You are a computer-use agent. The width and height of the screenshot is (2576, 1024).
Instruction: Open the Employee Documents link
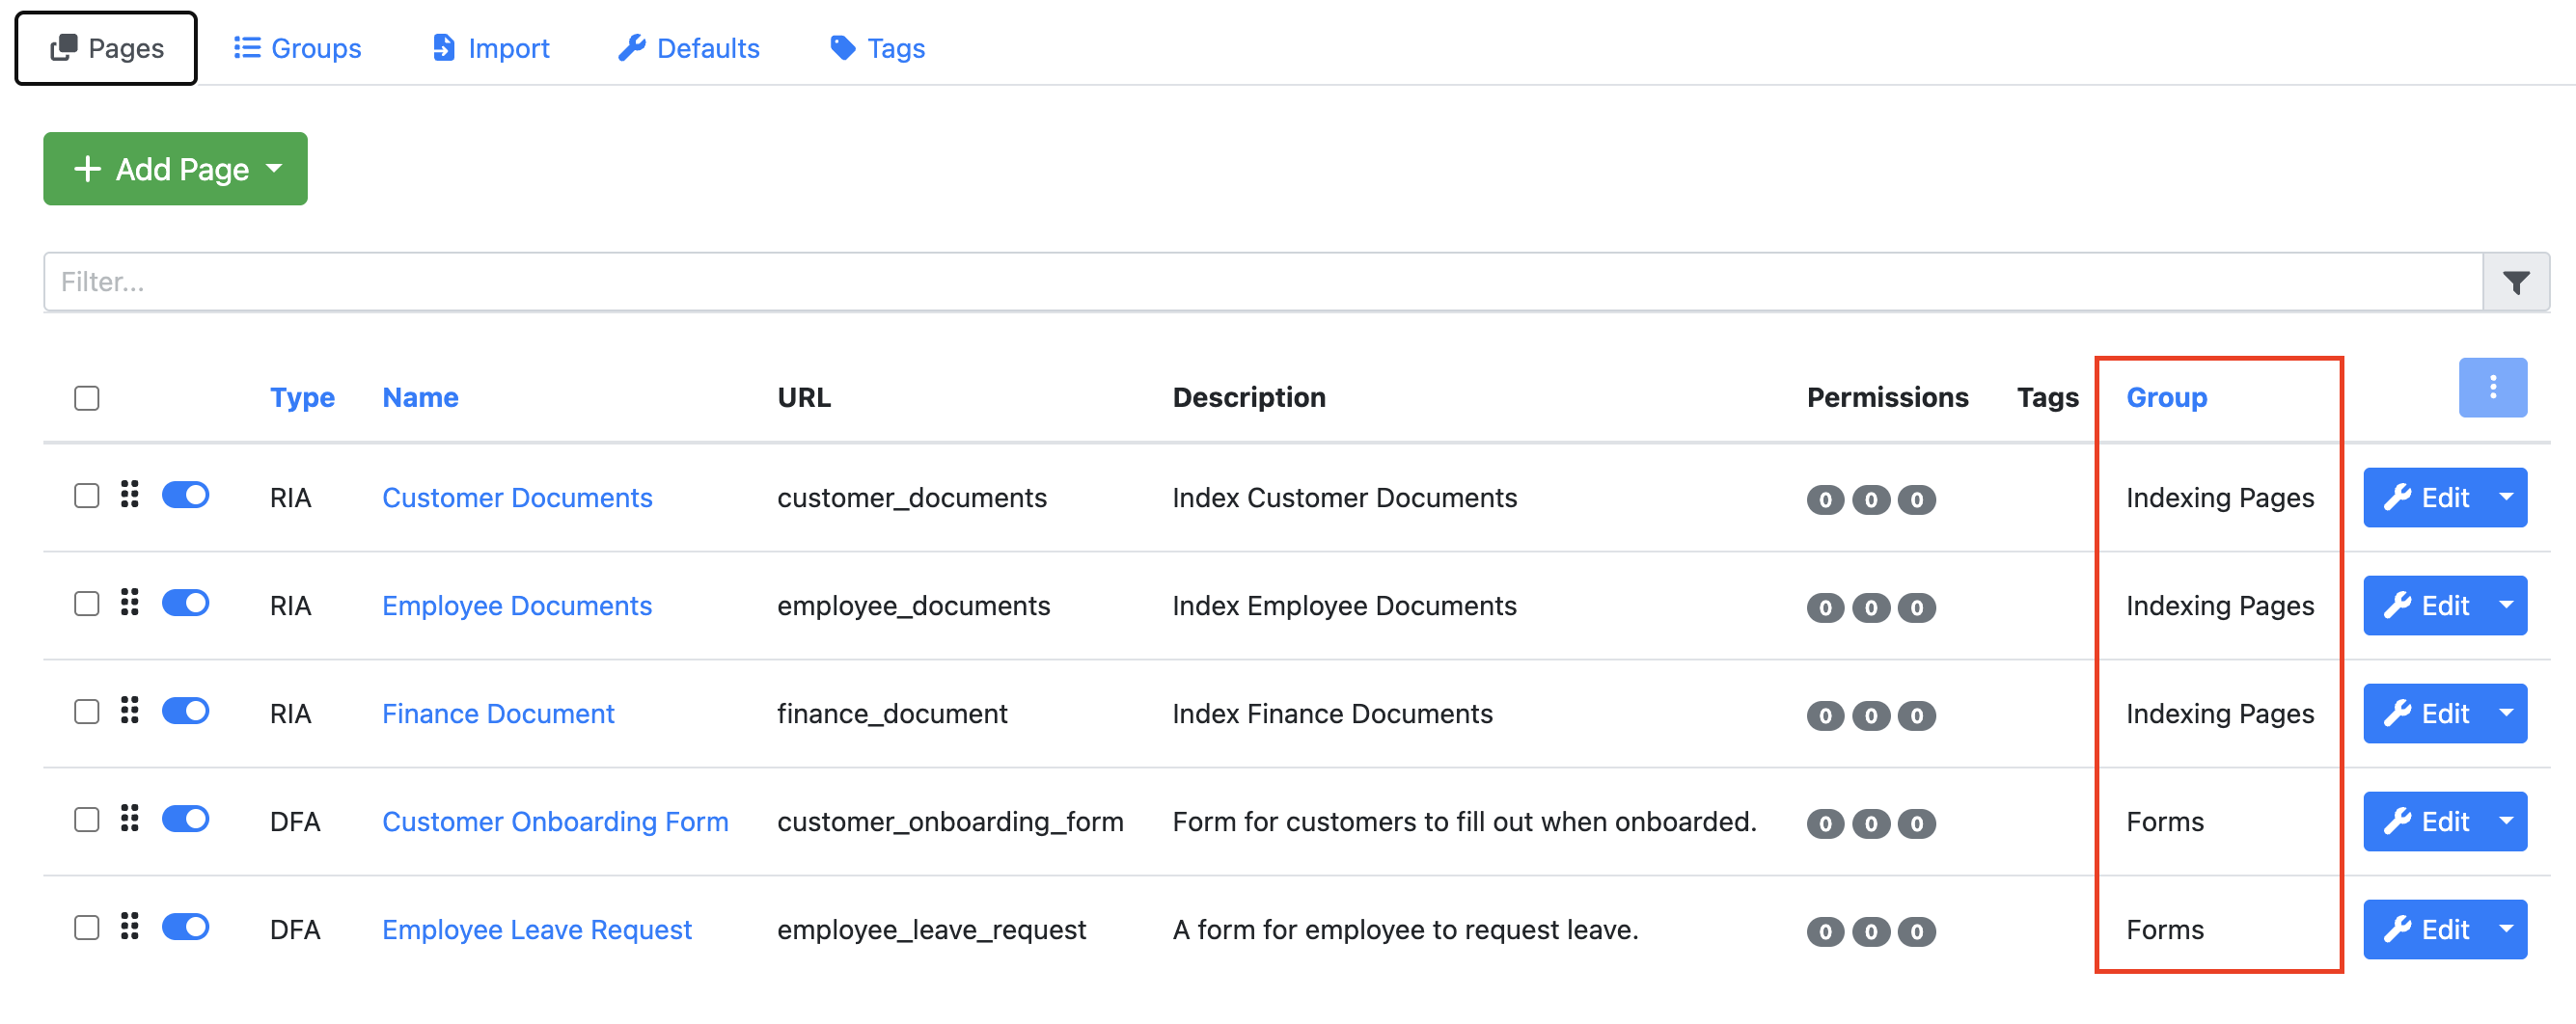point(517,606)
